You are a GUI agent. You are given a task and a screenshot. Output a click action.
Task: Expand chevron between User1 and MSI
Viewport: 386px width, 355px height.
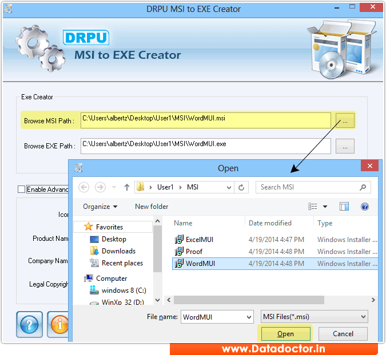tap(181, 187)
